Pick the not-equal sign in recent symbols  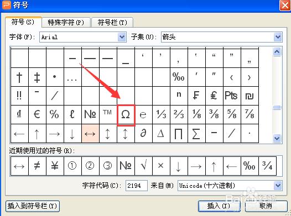pos(37,166)
